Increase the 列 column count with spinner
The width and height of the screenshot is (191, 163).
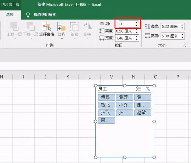[136, 22]
